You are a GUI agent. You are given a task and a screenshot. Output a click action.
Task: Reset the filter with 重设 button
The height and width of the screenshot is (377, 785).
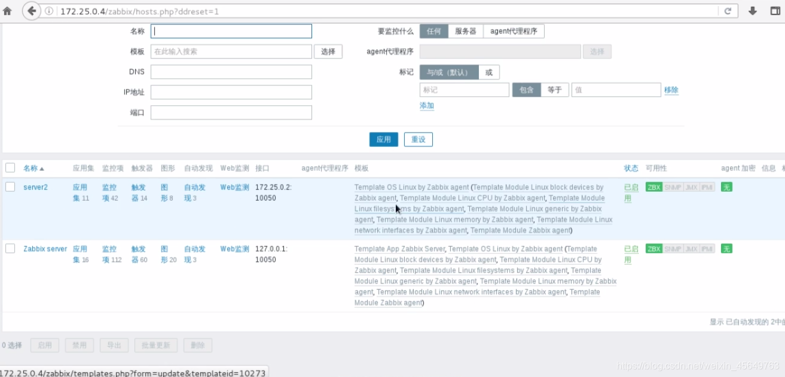pyautogui.click(x=419, y=140)
